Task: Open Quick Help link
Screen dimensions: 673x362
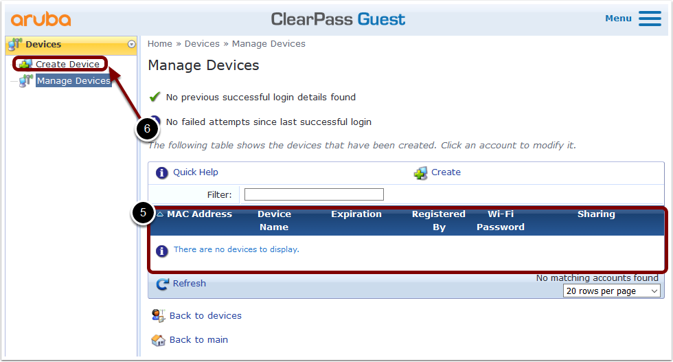Action: 195,172
